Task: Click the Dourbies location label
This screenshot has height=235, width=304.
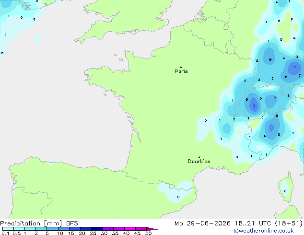Action: (x=199, y=161)
